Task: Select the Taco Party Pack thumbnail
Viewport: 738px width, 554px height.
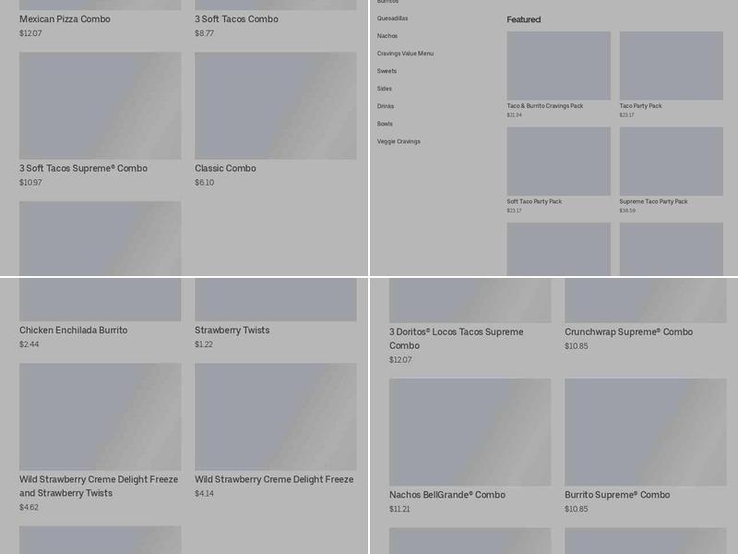Action: pos(671,66)
